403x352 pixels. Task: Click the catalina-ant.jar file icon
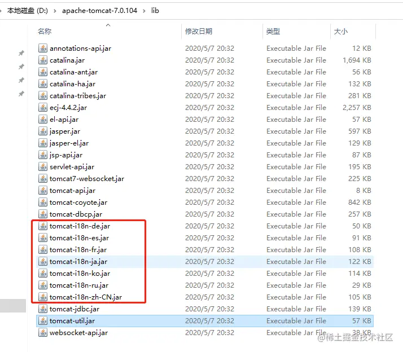tap(43, 72)
